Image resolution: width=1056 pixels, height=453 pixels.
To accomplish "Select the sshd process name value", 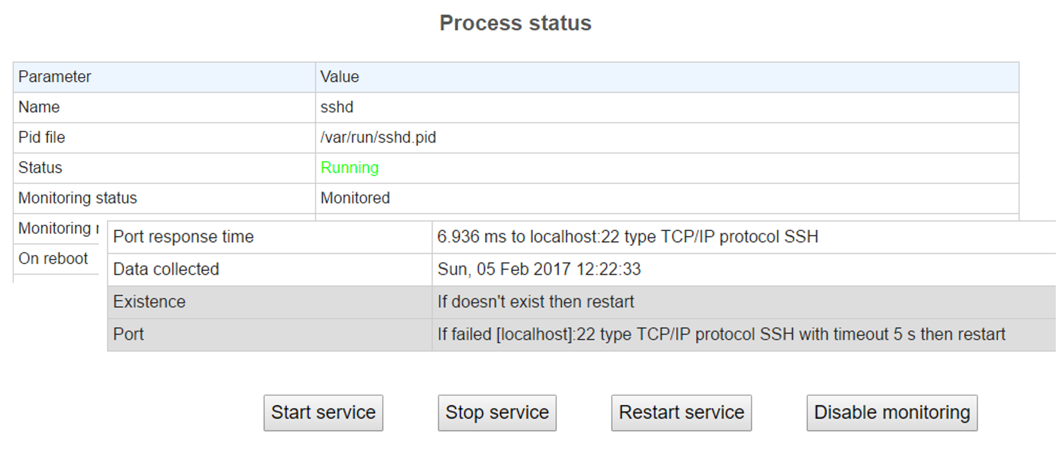I will [x=337, y=107].
